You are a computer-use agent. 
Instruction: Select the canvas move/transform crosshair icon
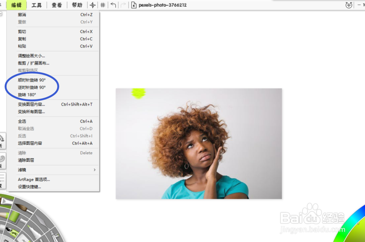pyautogui.click(x=93, y=5)
